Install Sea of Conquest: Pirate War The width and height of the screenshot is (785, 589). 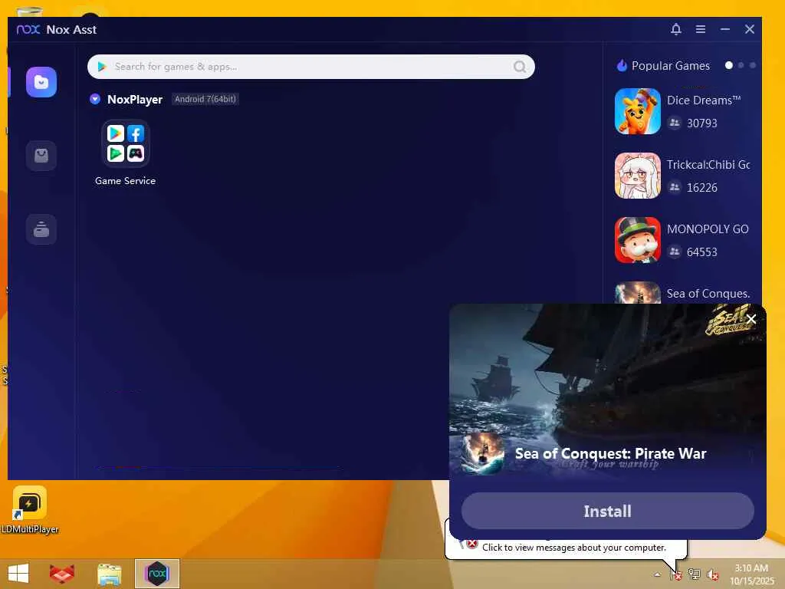[607, 511]
